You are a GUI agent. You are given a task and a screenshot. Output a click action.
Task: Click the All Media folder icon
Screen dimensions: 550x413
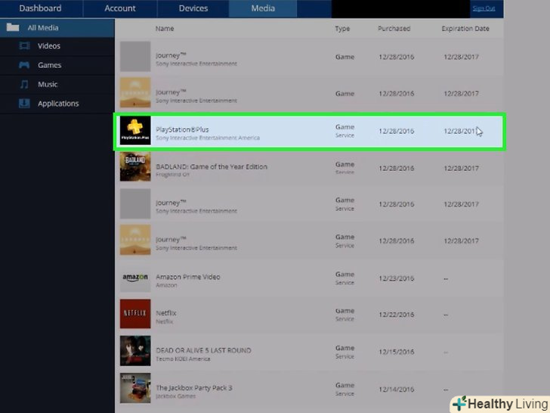pyautogui.click(x=13, y=27)
